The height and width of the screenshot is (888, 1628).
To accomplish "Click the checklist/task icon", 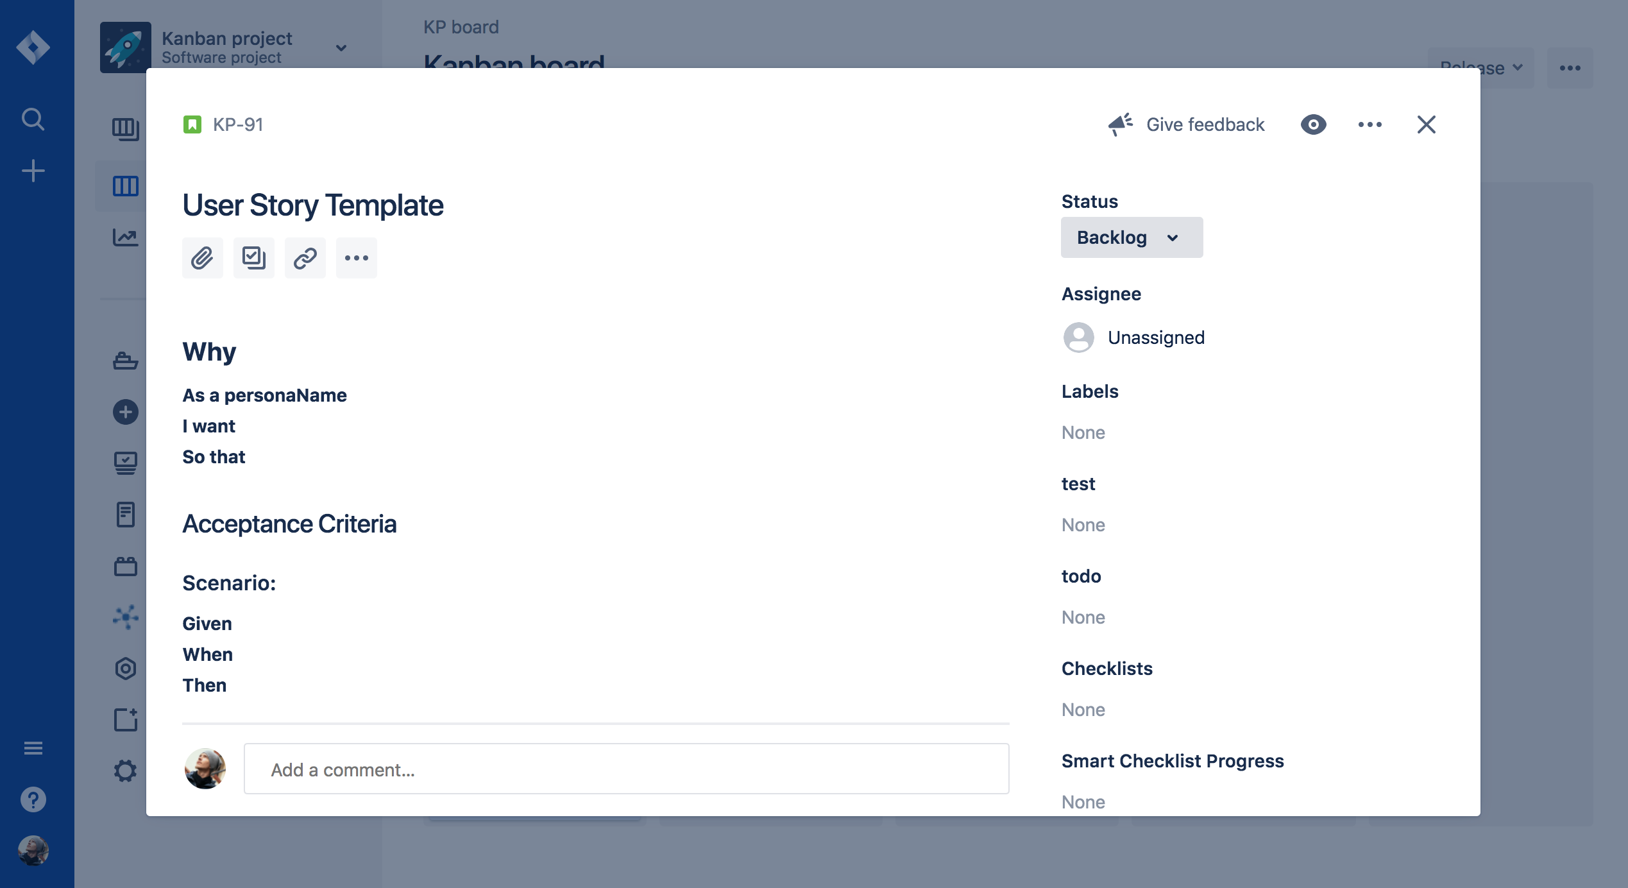I will 253,257.
